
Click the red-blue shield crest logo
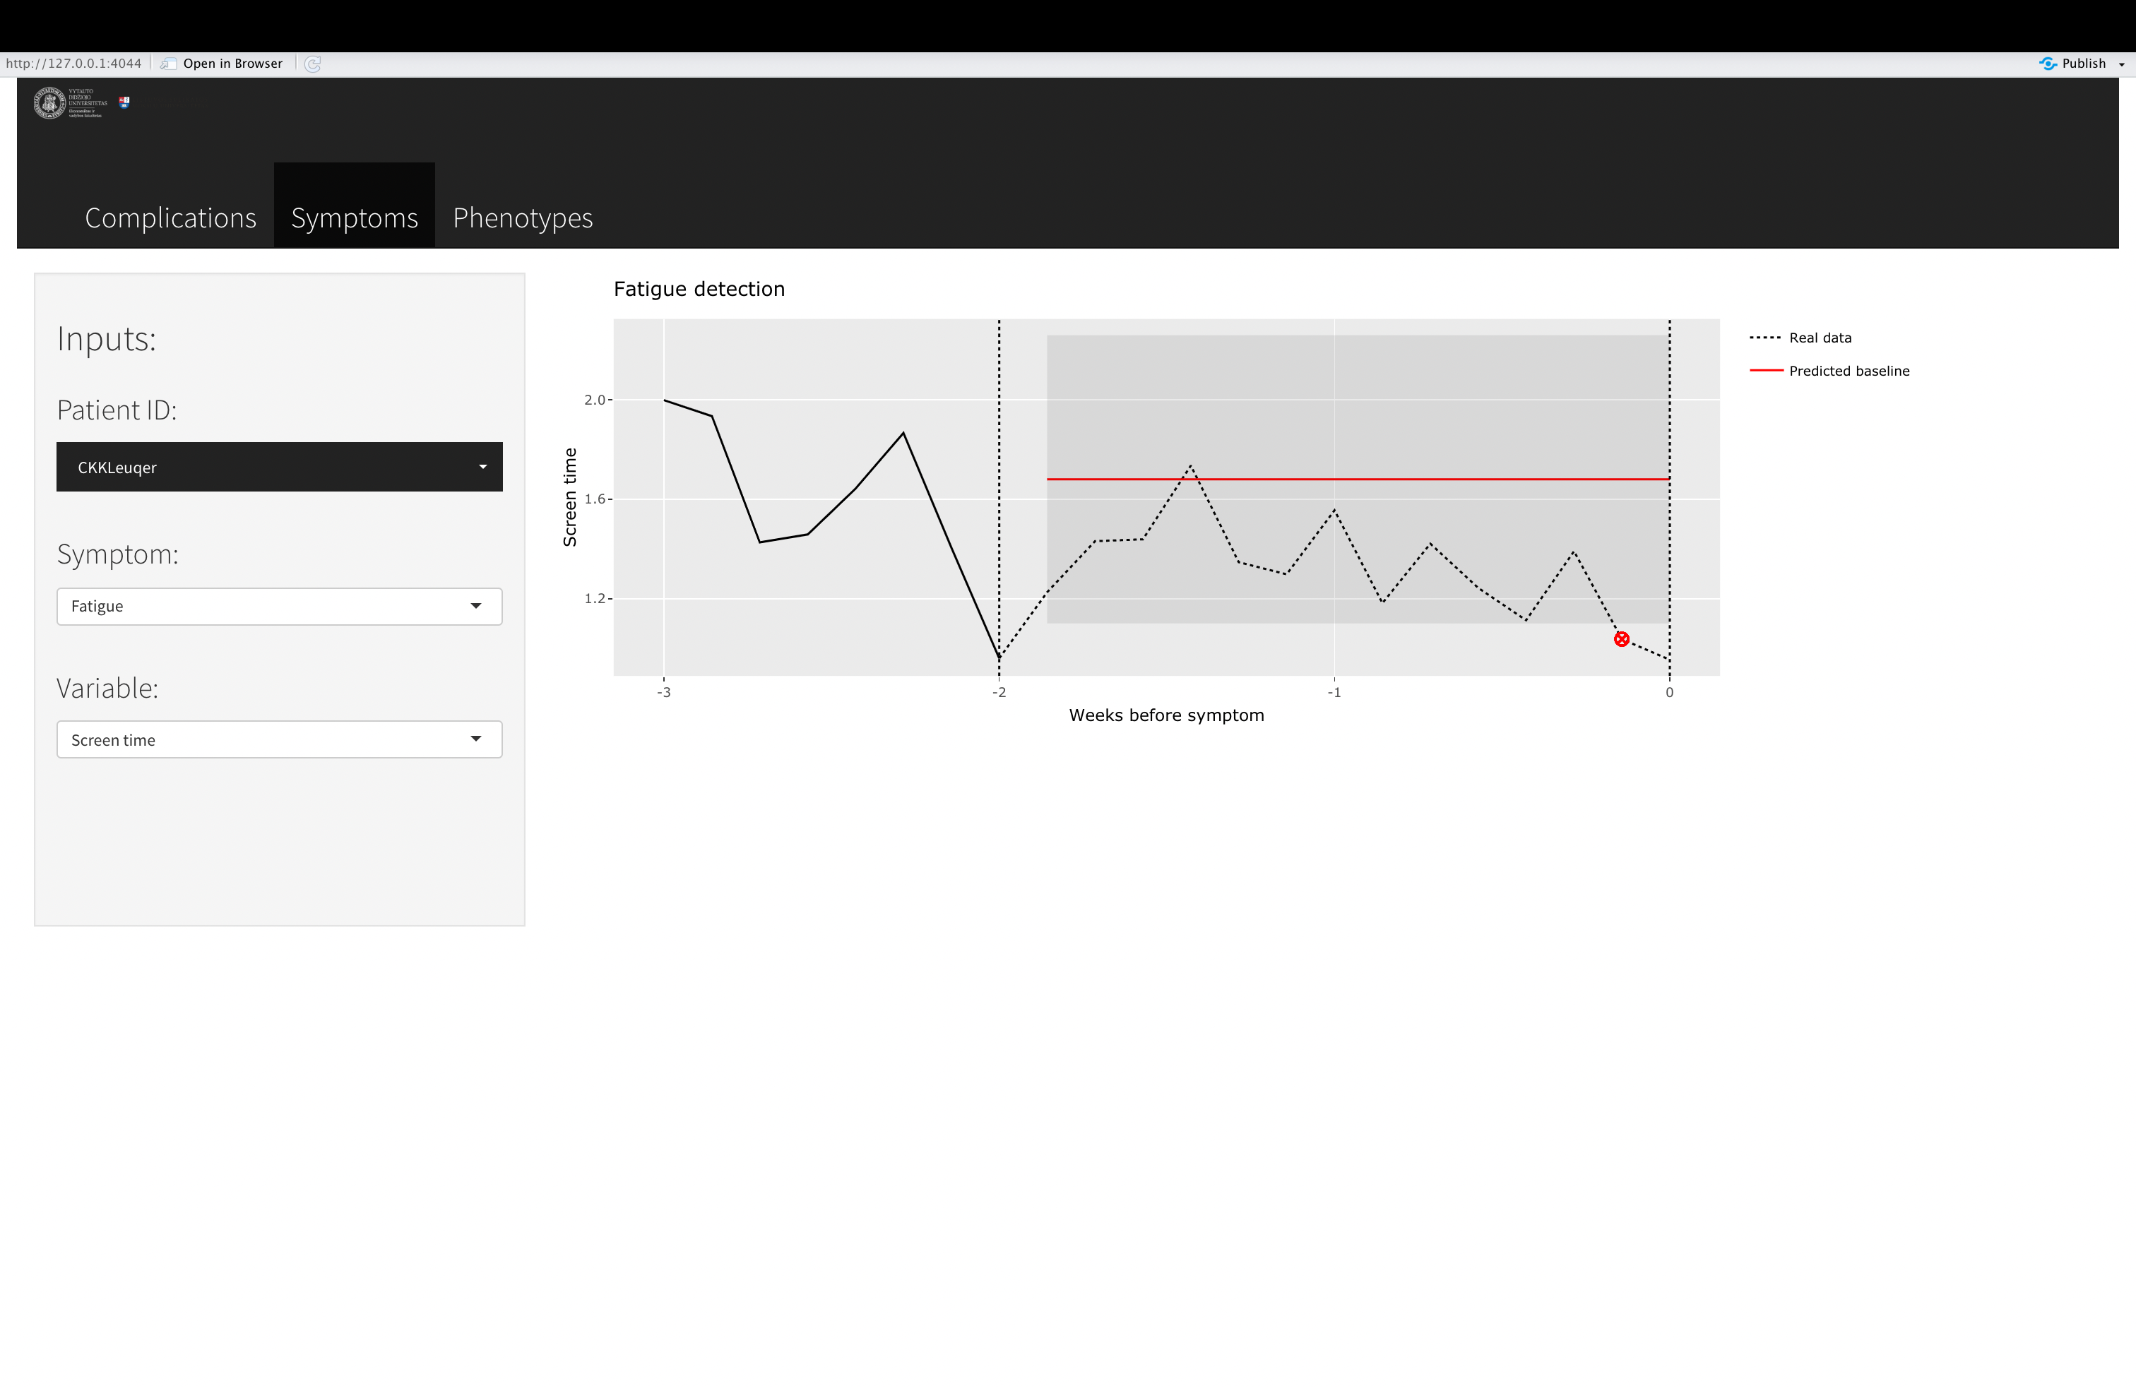coord(125,102)
